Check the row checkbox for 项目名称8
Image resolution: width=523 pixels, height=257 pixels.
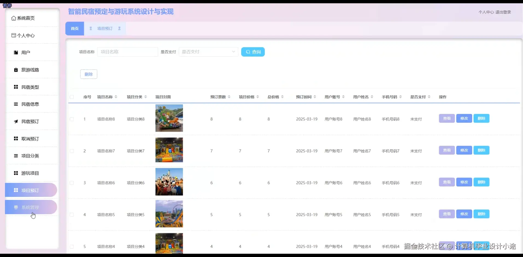(x=72, y=119)
